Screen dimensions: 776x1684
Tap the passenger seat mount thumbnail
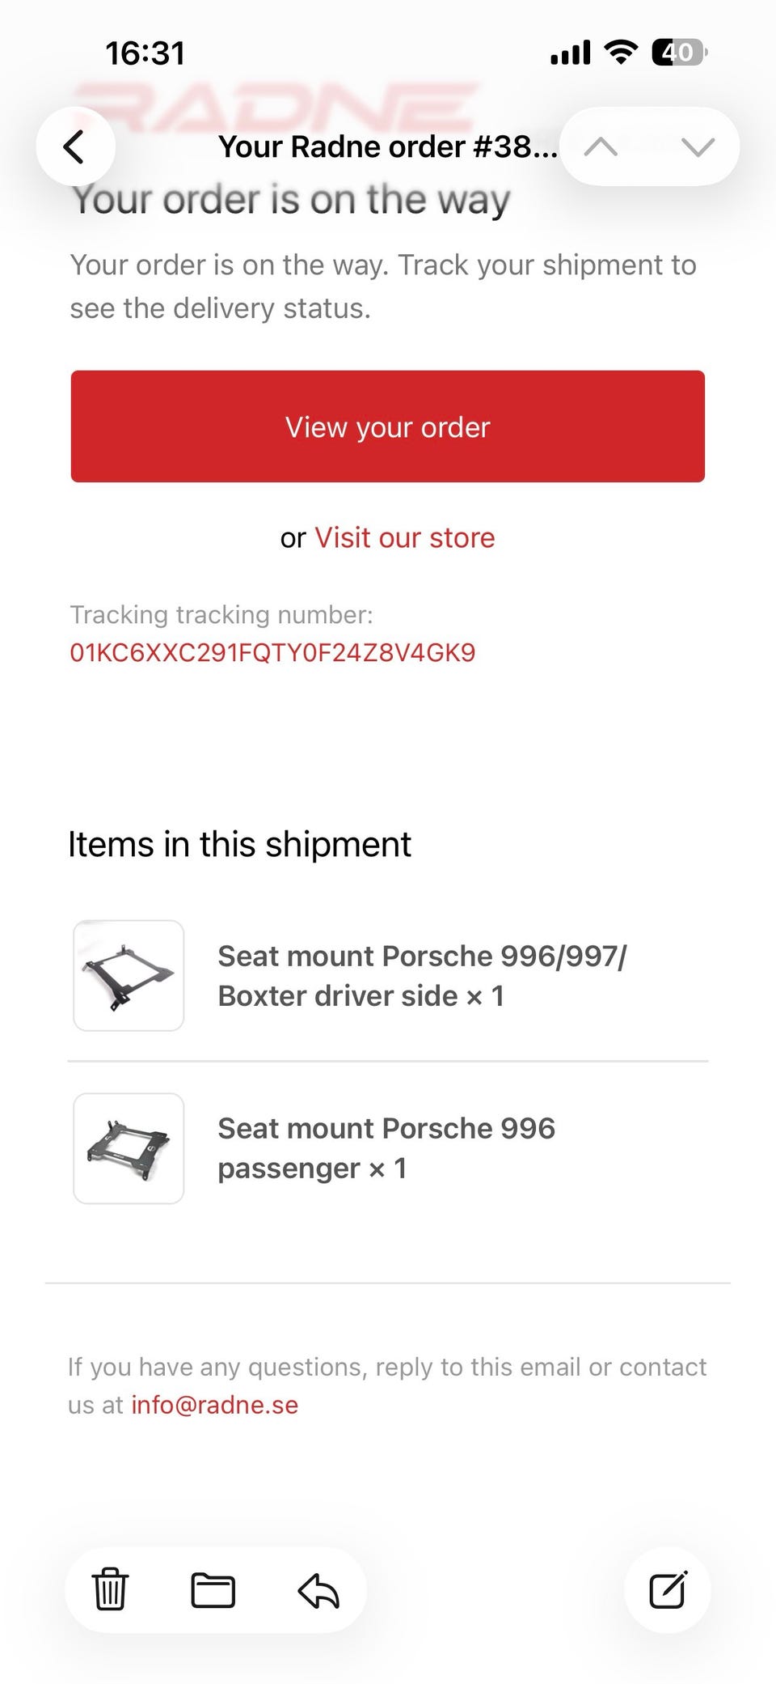[129, 1148]
